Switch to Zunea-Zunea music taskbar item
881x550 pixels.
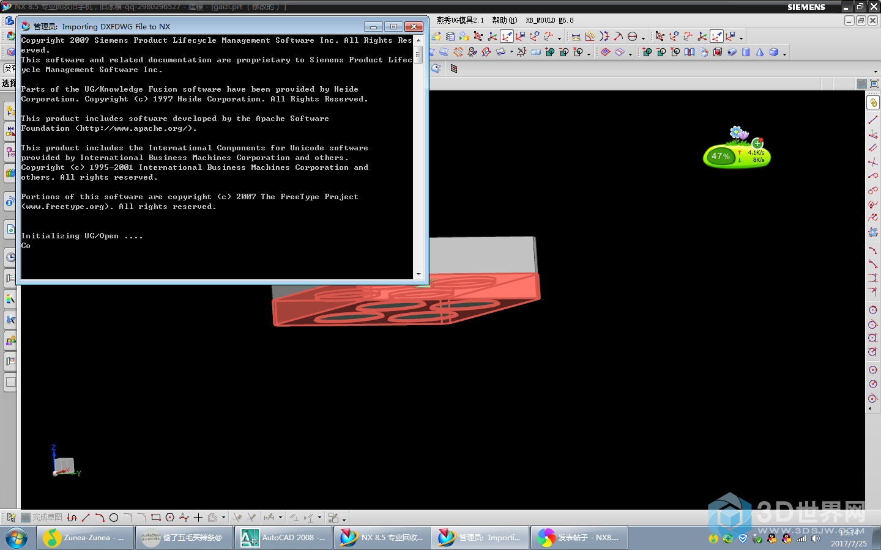[85, 538]
